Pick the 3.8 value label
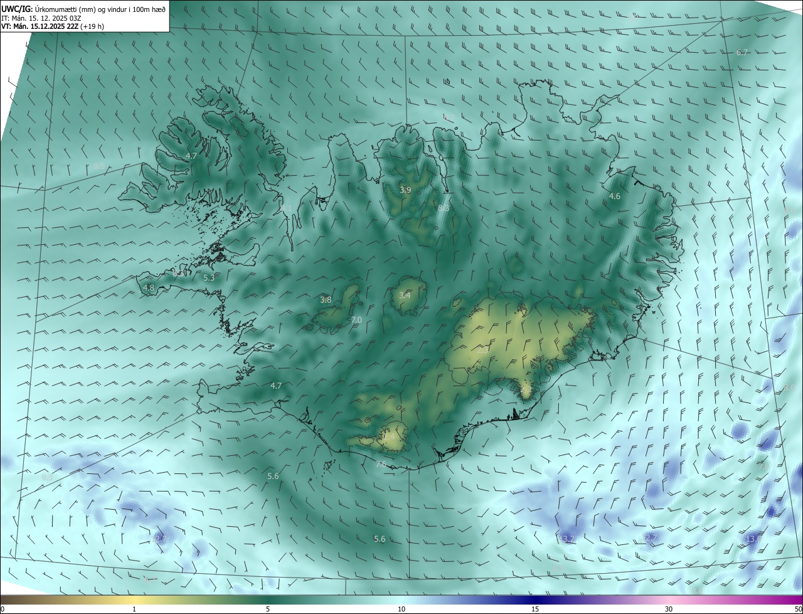This screenshot has width=803, height=614. tap(326, 300)
